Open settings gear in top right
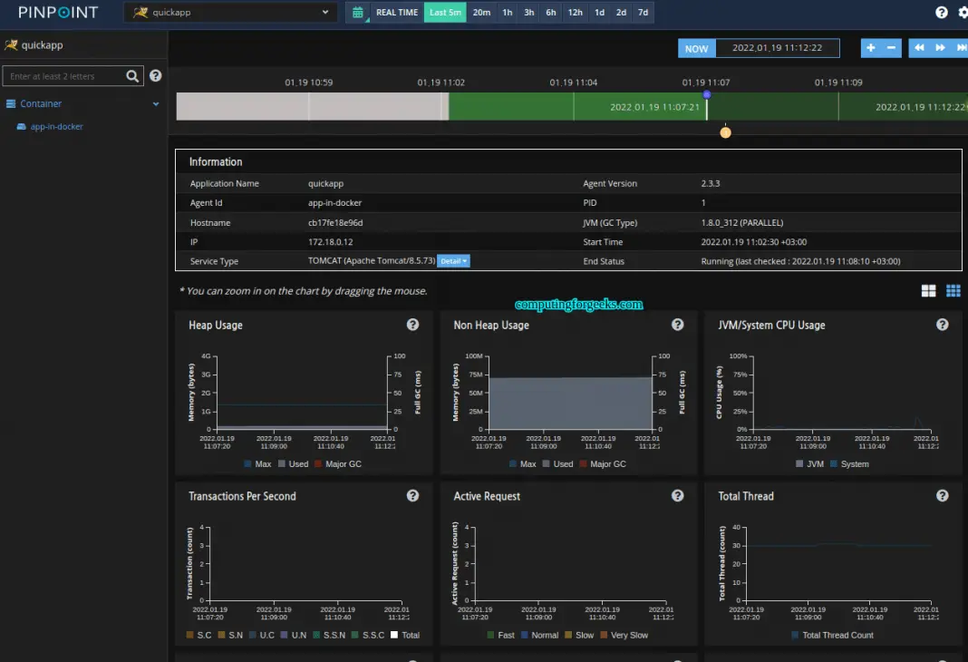The width and height of the screenshot is (968, 662). (x=962, y=13)
